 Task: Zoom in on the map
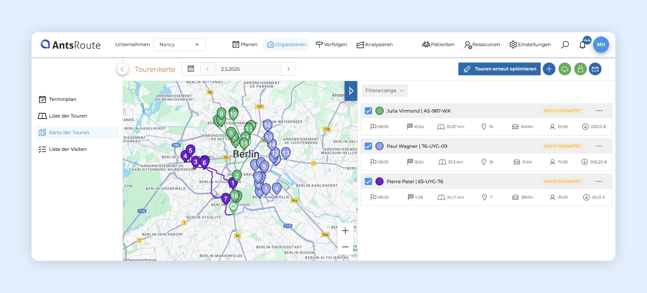(x=345, y=231)
